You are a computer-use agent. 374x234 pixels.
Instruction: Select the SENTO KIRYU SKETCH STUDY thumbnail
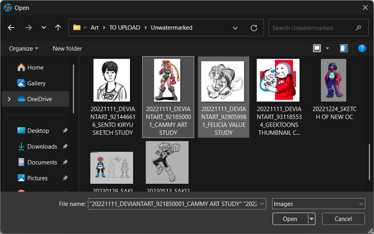112,80
